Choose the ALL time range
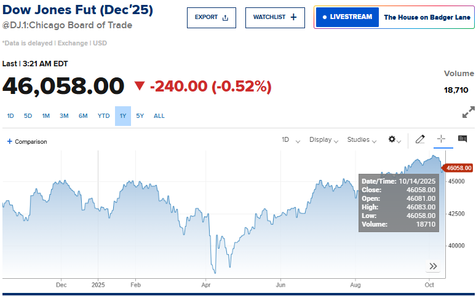The image size is (476, 296). (x=159, y=116)
